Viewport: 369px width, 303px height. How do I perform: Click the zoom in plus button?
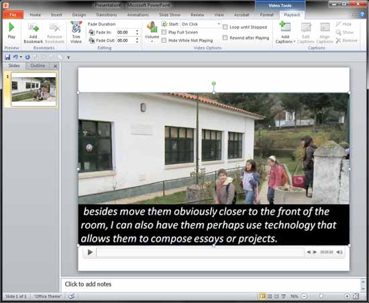pyautogui.click(x=347, y=296)
